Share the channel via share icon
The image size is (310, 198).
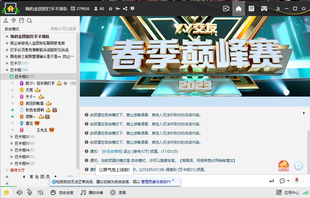(x=125, y=9)
